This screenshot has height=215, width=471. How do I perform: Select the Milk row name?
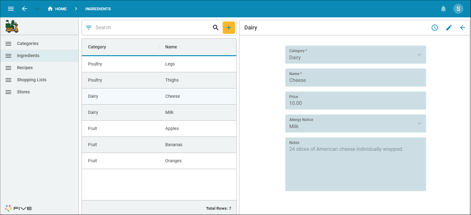169,112
